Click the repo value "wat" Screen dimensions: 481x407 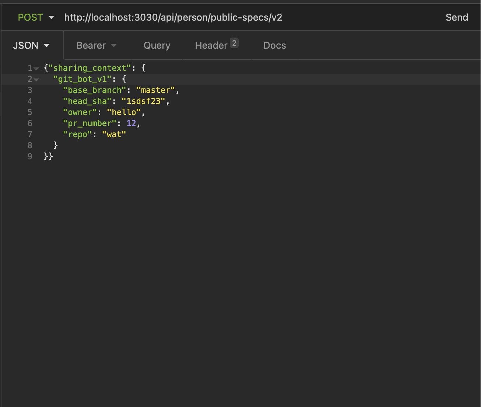pyautogui.click(x=114, y=134)
